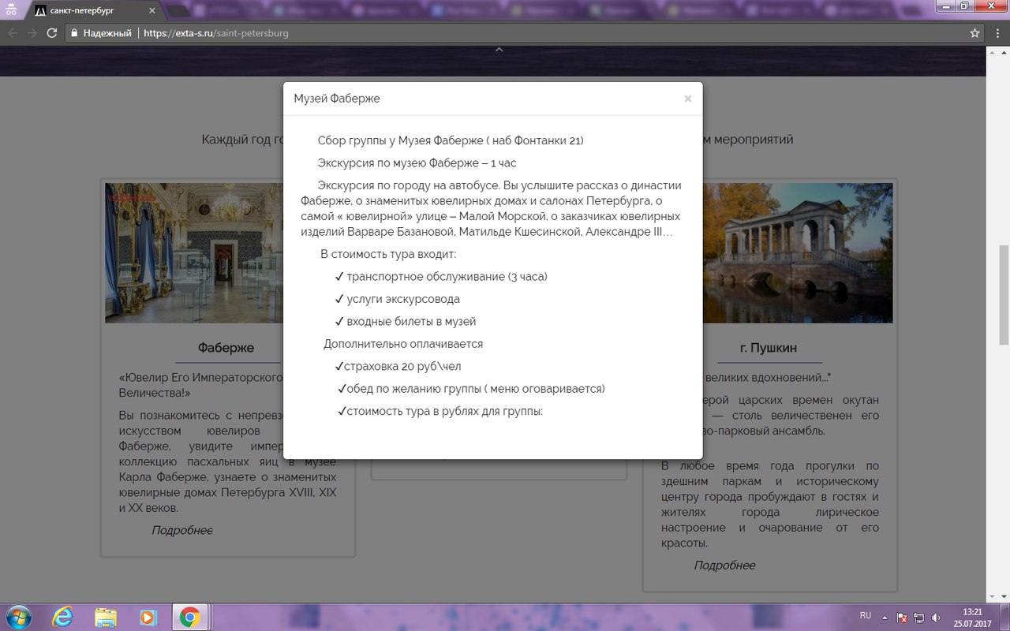The height and width of the screenshot is (631, 1010).
Task: Click the line Сбор группы у Музея Фаберже
Action: (x=451, y=140)
